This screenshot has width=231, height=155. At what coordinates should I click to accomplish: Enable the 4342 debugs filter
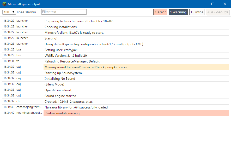(218, 12)
